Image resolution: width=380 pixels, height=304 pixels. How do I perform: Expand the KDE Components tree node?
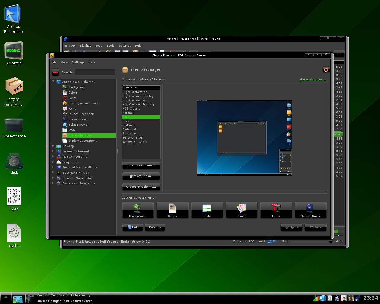click(53, 156)
